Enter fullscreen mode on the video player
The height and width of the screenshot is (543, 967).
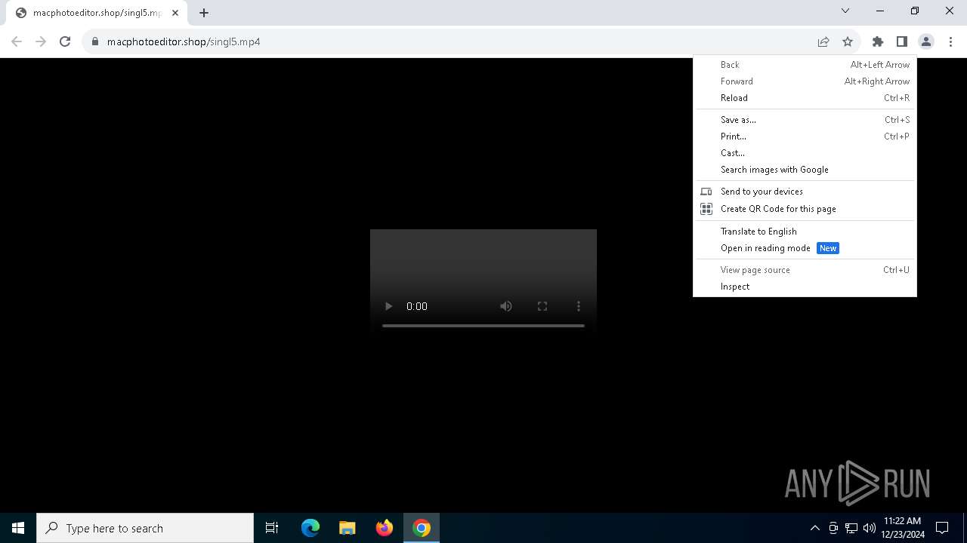(542, 306)
